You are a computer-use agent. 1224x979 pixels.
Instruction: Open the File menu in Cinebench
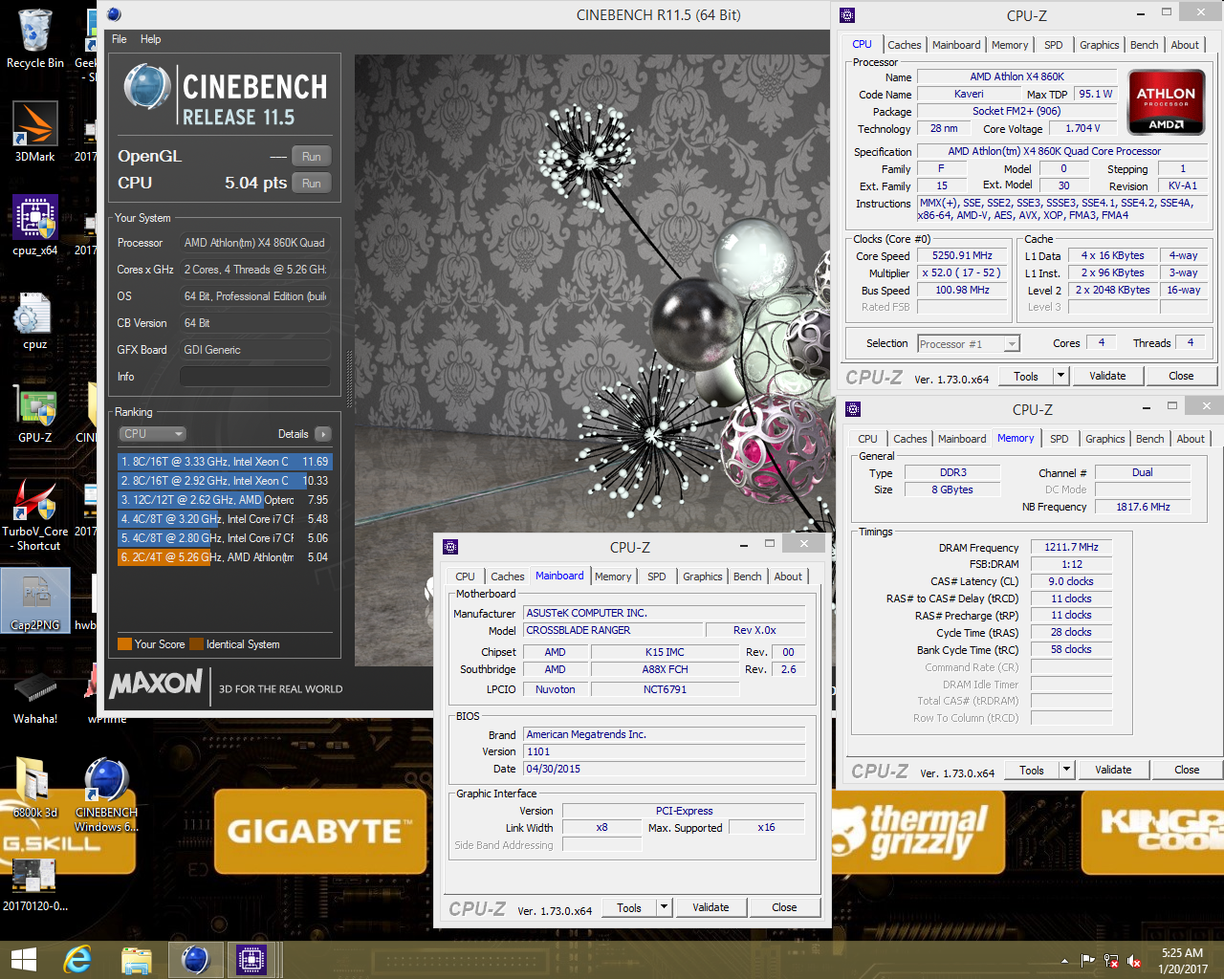pyautogui.click(x=120, y=39)
